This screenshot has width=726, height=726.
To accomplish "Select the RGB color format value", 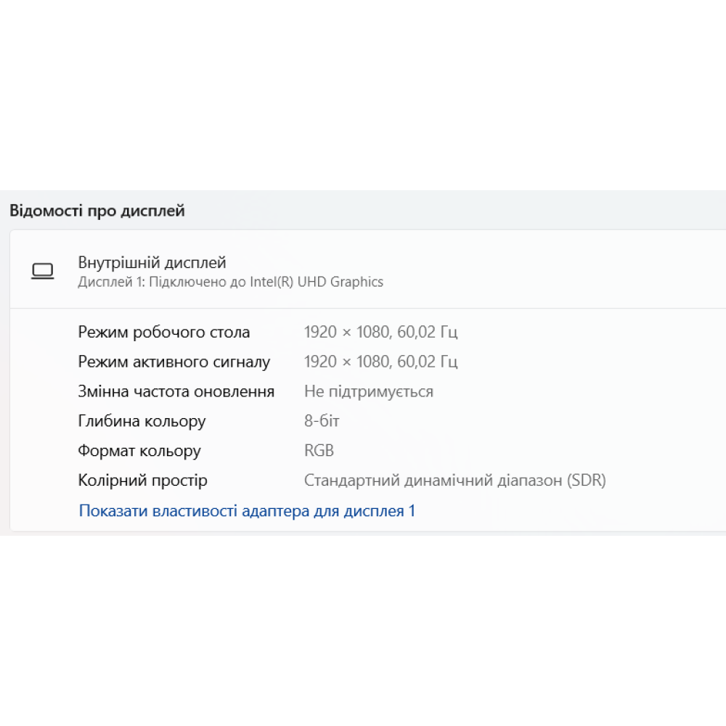I will (x=319, y=451).
